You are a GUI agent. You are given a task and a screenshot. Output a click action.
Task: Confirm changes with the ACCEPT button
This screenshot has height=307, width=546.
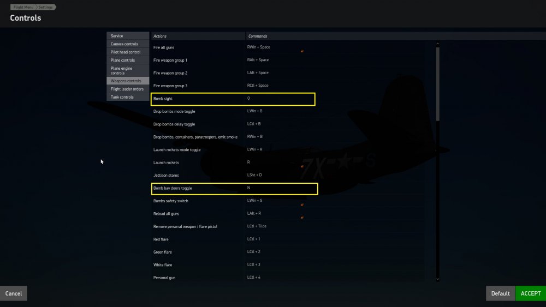[531, 293]
